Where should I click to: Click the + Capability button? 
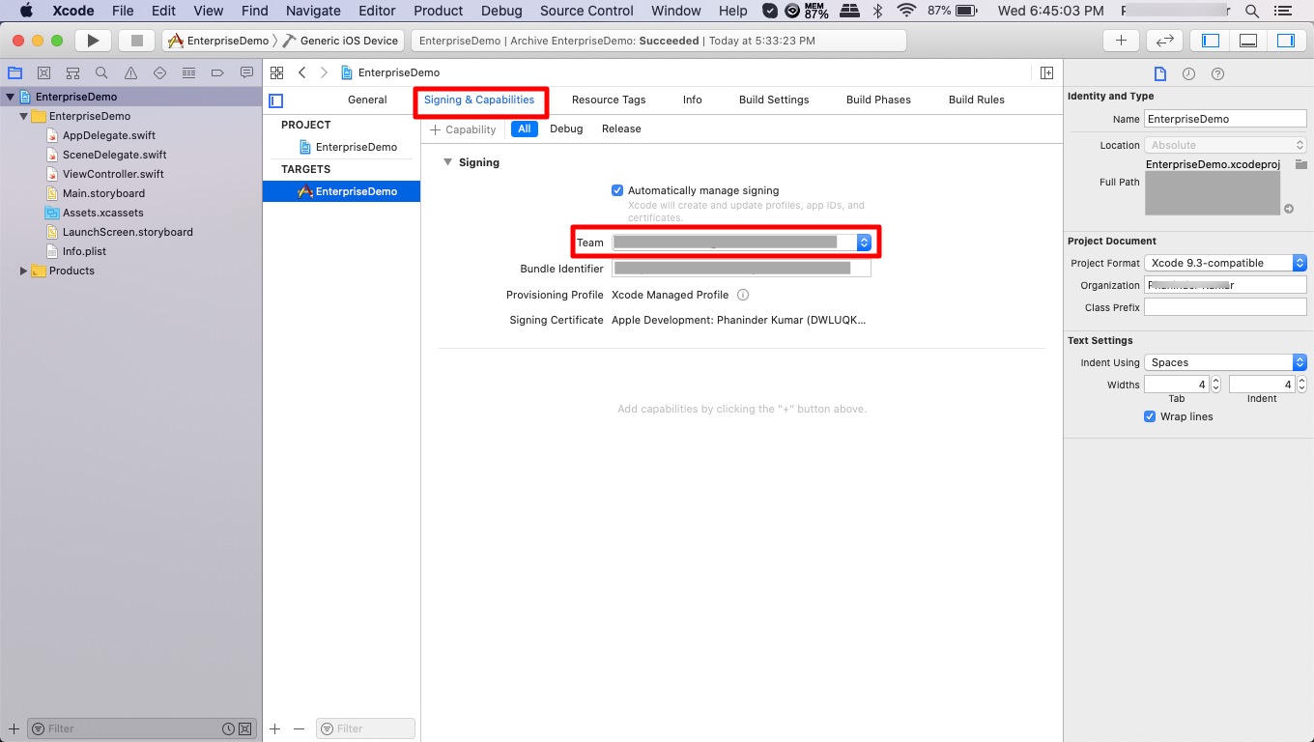coord(463,129)
